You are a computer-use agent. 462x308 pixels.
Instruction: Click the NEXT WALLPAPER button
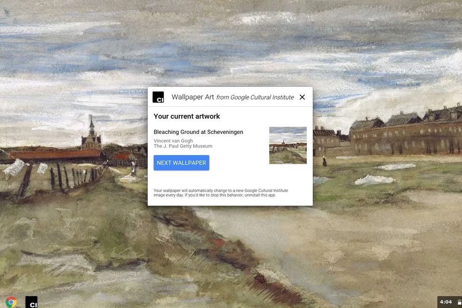(x=182, y=163)
